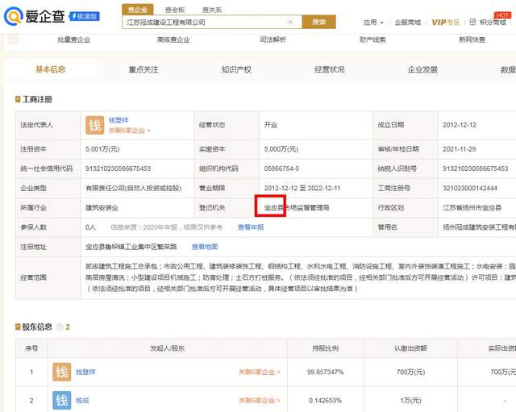Click the 1万(元) subscribed amount
Image resolution: width=516 pixels, height=412 pixels.
pos(410,401)
